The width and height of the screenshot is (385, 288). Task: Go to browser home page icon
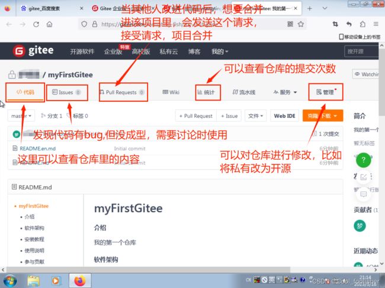point(49,24)
